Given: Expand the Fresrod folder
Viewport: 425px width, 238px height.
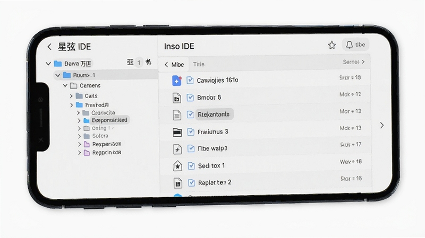Looking at the screenshot, I should [71, 105].
